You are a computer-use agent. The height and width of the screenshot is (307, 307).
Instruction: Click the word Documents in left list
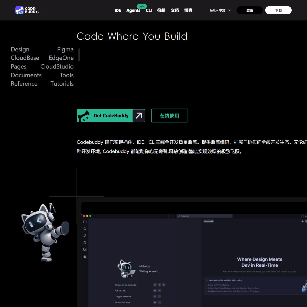[26, 75]
